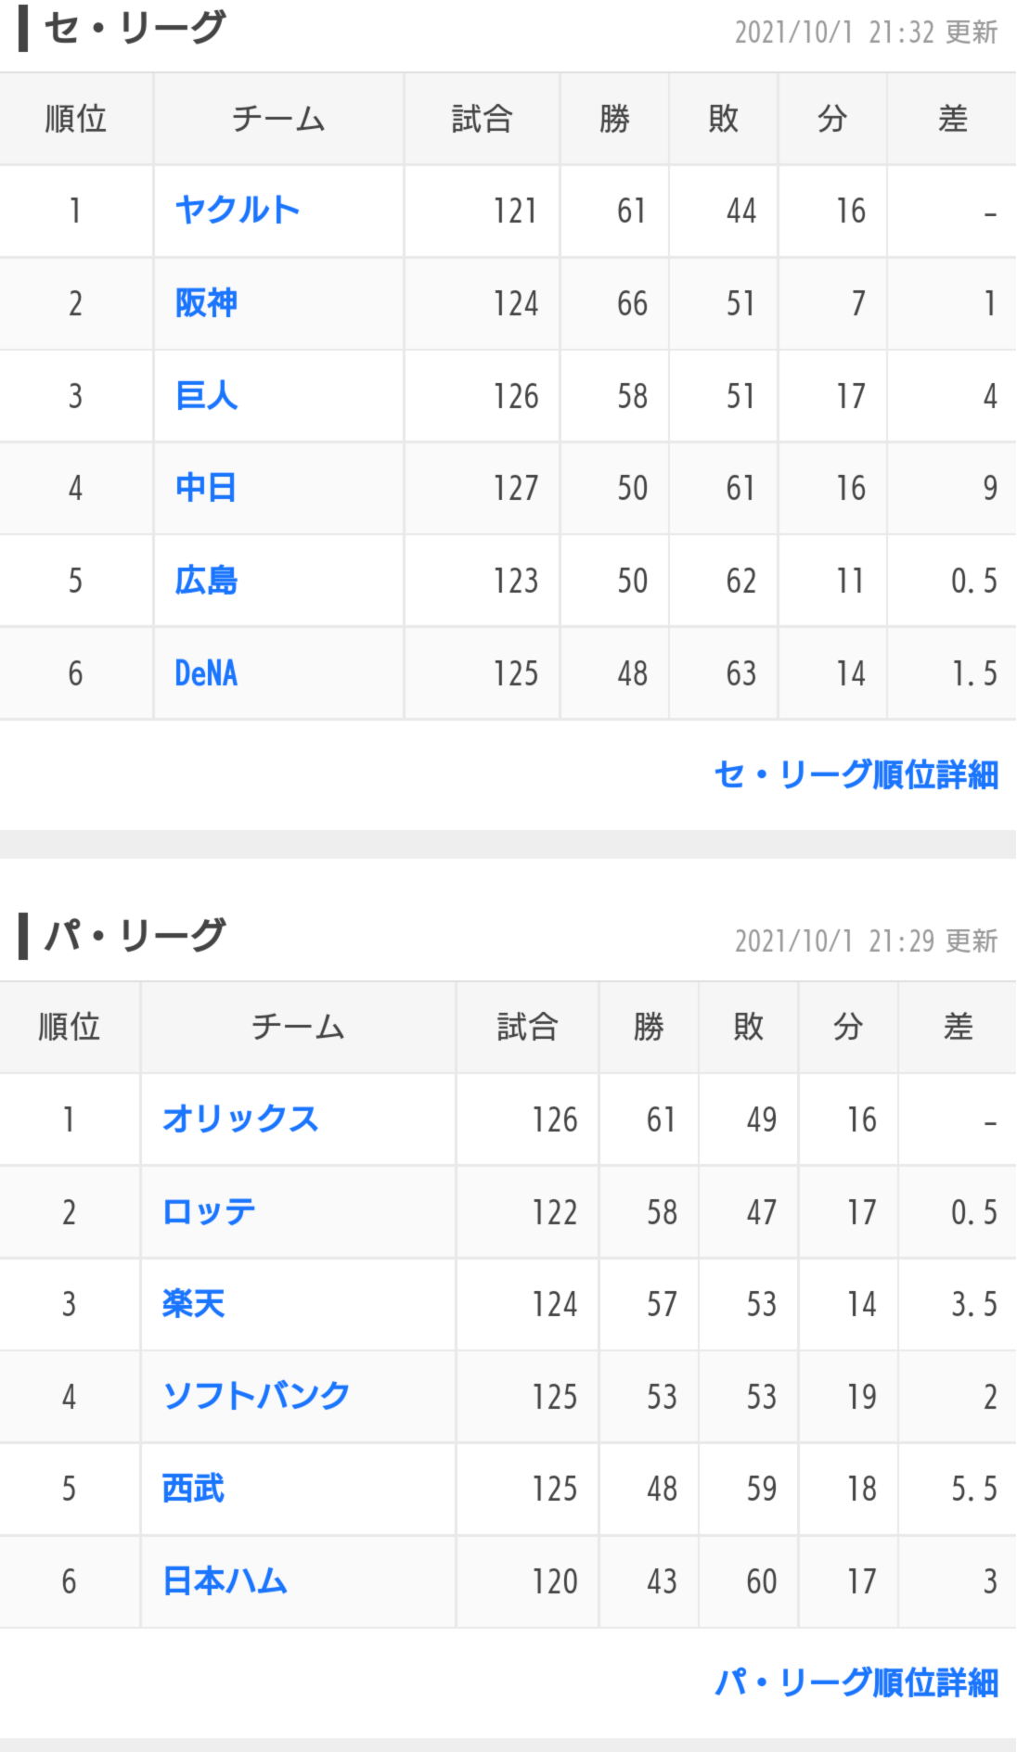Click the パ・リーグ 順位 column header
Viewport: 1017px width, 1752px height.
(70, 1027)
